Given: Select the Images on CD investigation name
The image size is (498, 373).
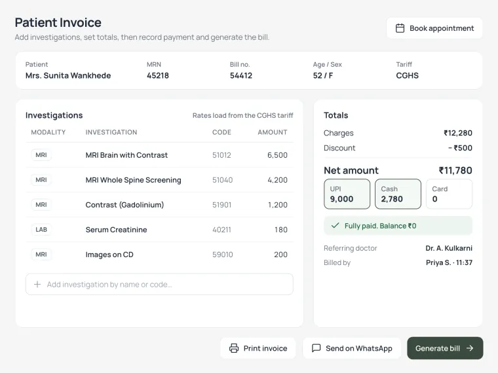Looking at the screenshot, I should (x=109, y=255).
